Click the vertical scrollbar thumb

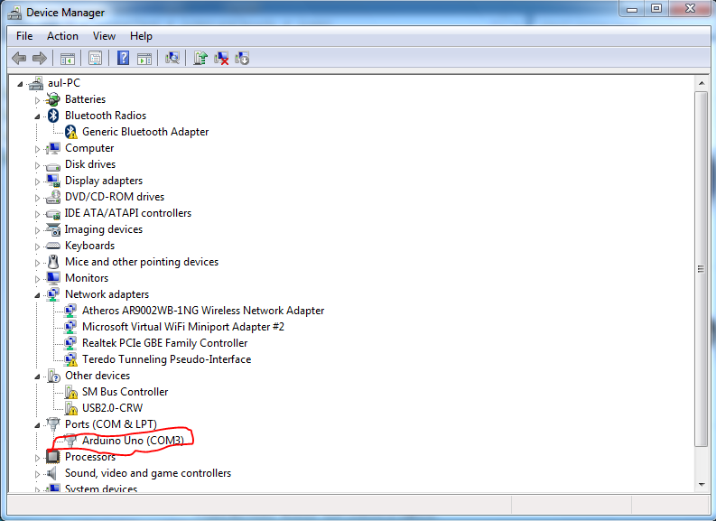pos(702,269)
